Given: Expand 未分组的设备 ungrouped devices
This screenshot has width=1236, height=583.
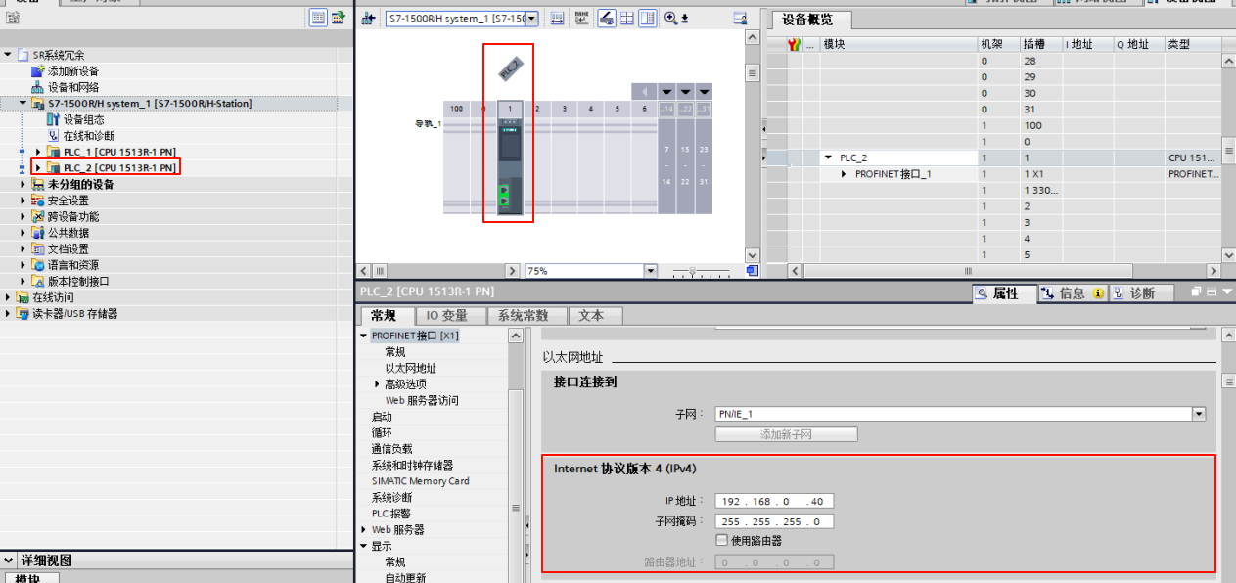Looking at the screenshot, I should coord(23,184).
